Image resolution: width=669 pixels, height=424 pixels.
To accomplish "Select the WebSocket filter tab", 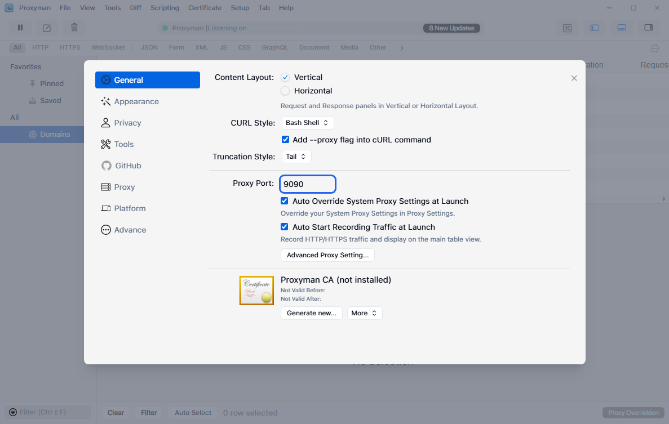I will (108, 48).
